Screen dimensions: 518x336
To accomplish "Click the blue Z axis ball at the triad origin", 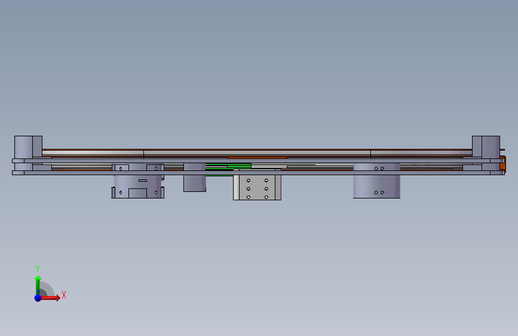I will 38,298.
